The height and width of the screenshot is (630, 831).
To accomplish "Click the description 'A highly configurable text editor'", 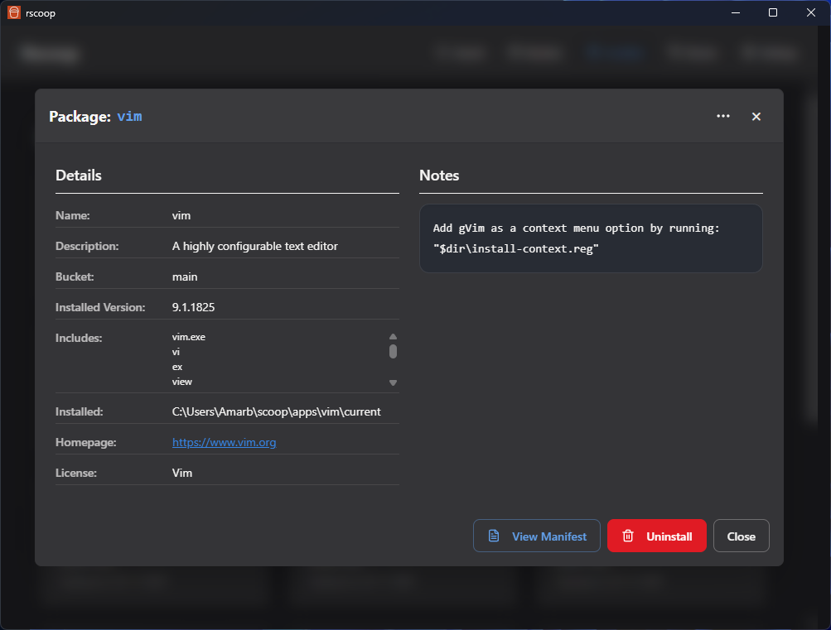I will pyautogui.click(x=255, y=246).
